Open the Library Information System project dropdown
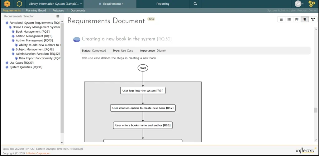319x156 pixels. 55,4
